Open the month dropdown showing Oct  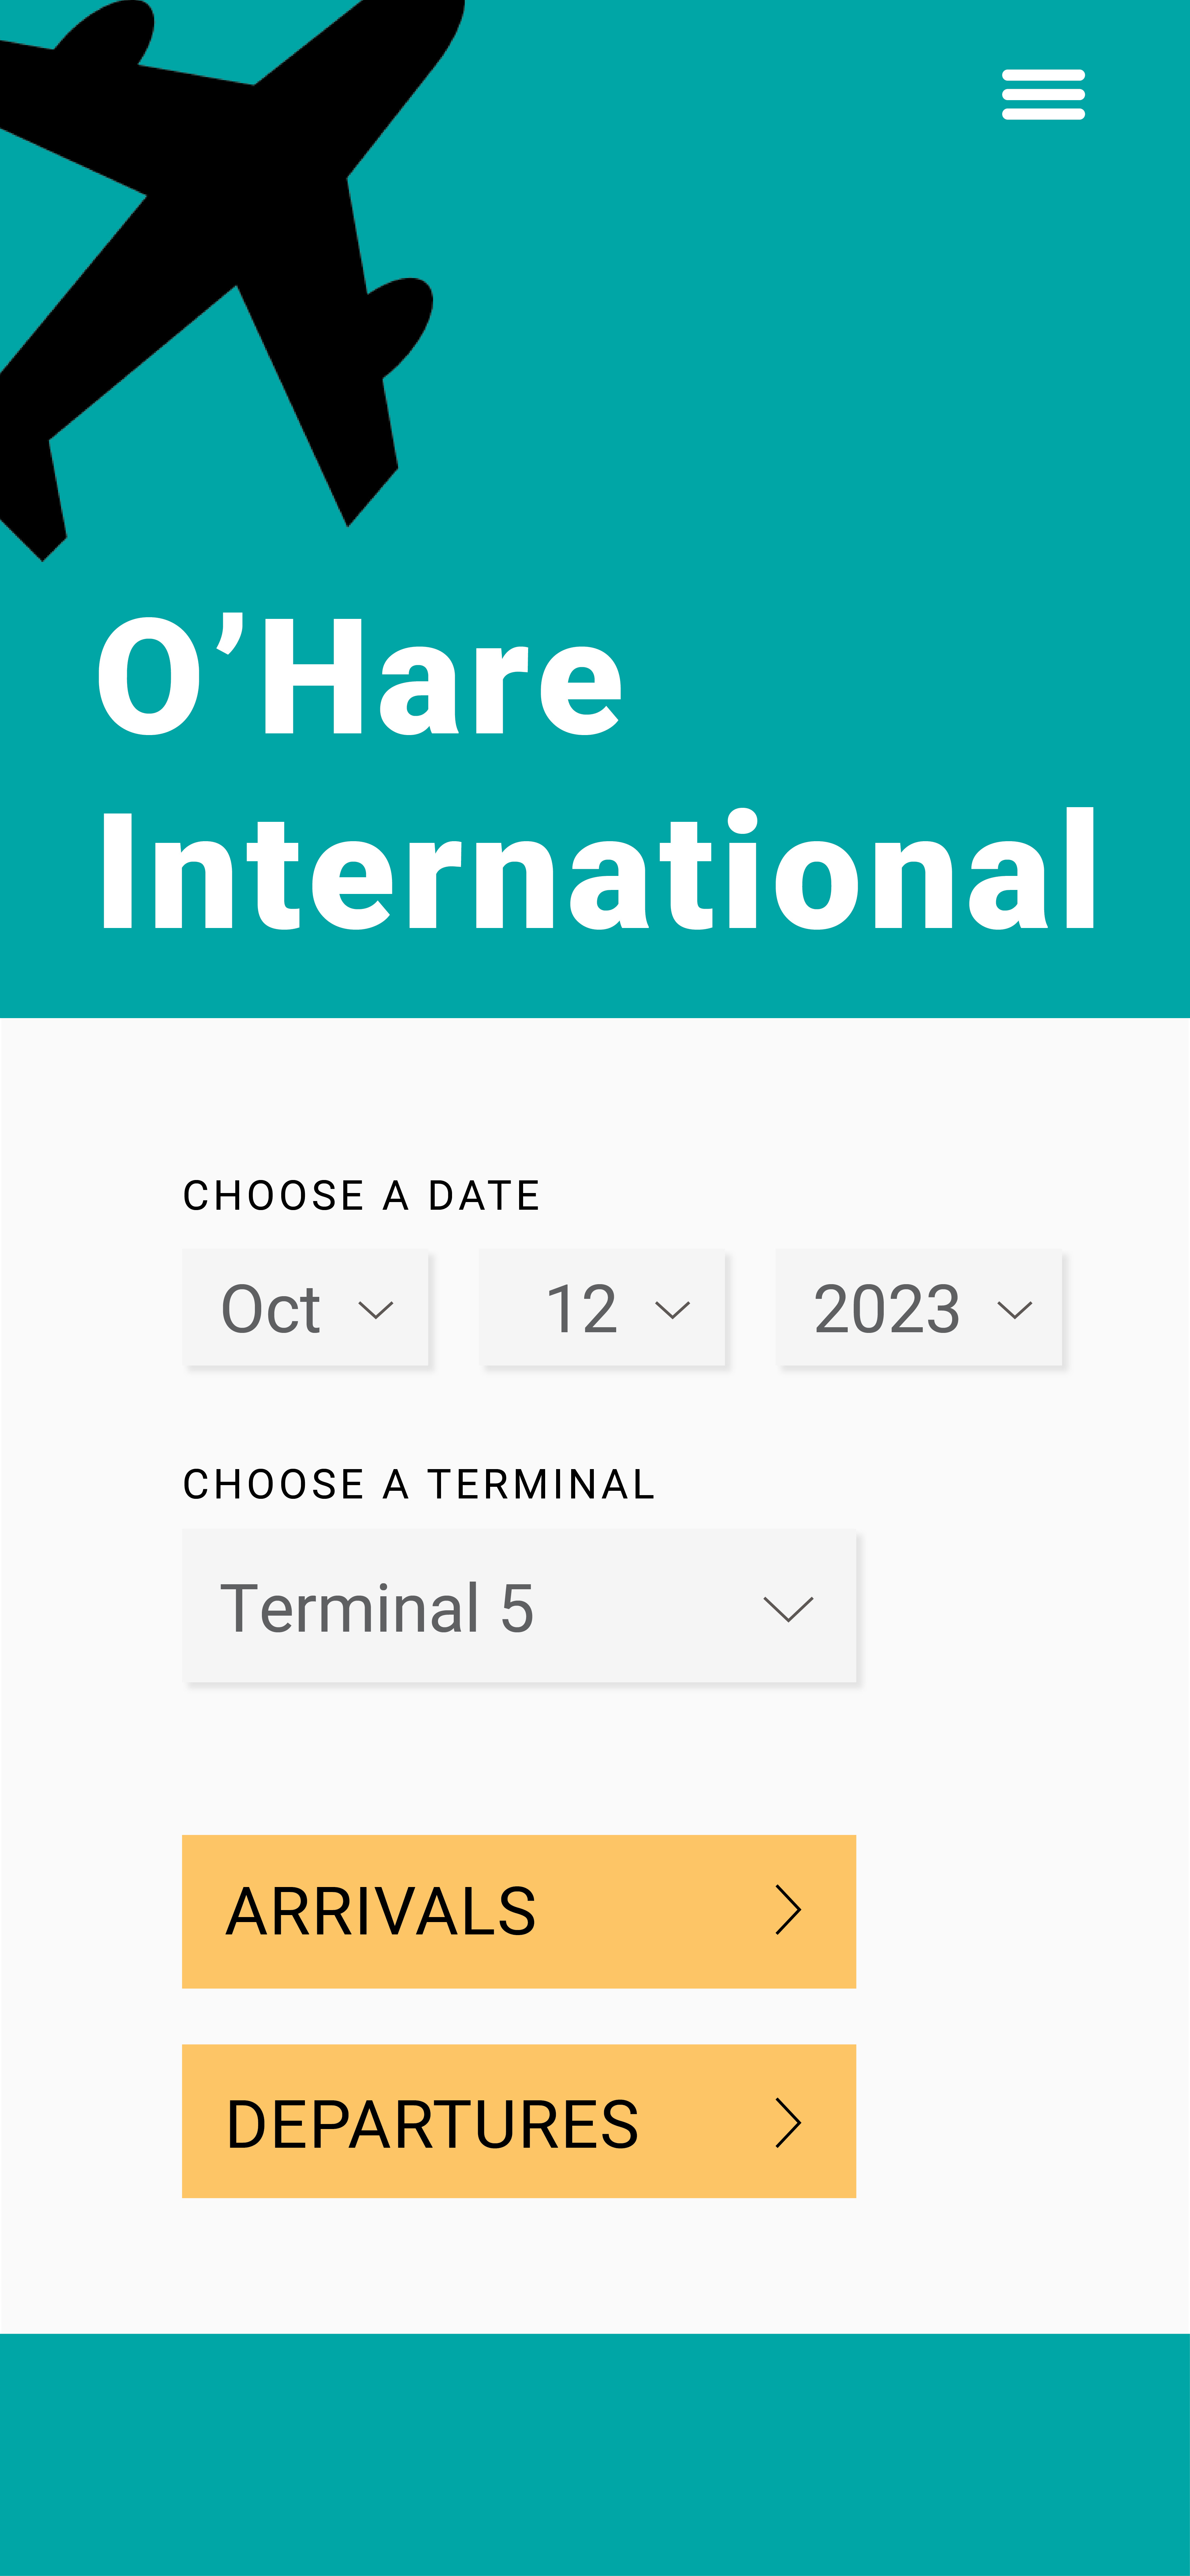(306, 1308)
